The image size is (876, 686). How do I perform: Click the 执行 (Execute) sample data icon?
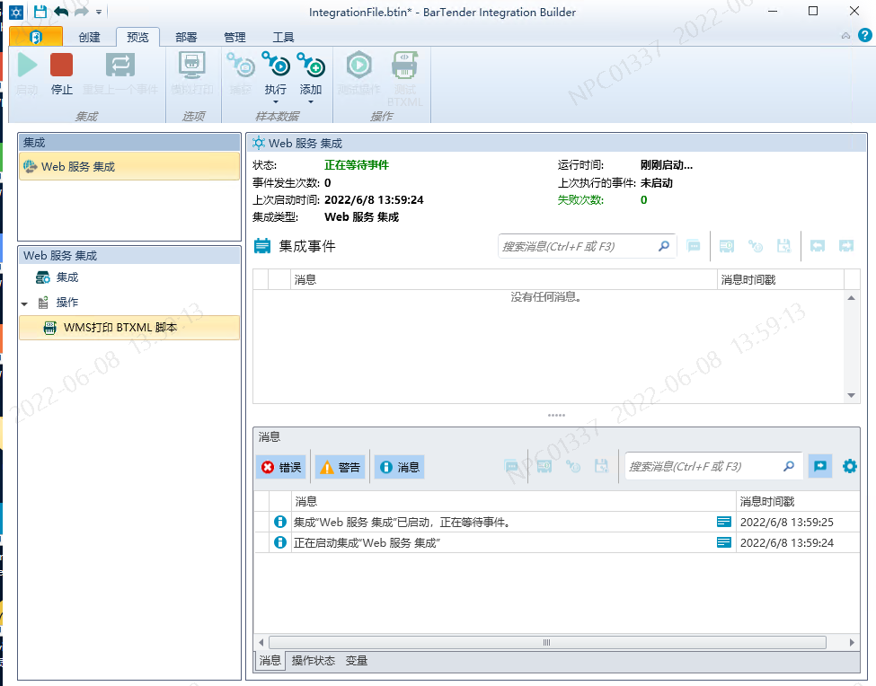tap(275, 65)
